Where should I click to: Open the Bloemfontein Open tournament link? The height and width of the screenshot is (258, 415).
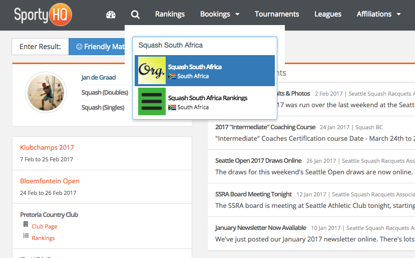50,181
